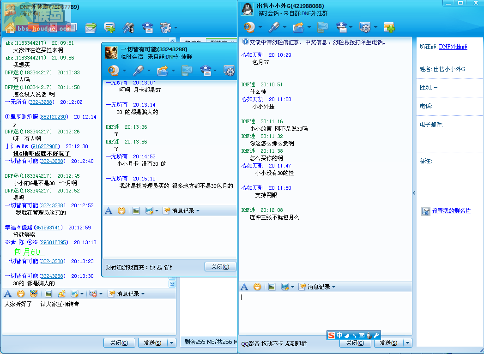This screenshot has width=484, height=354.
Task: Open emoji picker in DNF外挂群 input toolbar
Action: click(21, 294)
